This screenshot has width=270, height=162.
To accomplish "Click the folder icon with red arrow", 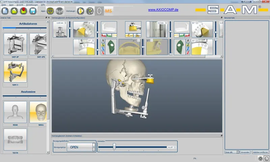I will [x=23, y=11].
